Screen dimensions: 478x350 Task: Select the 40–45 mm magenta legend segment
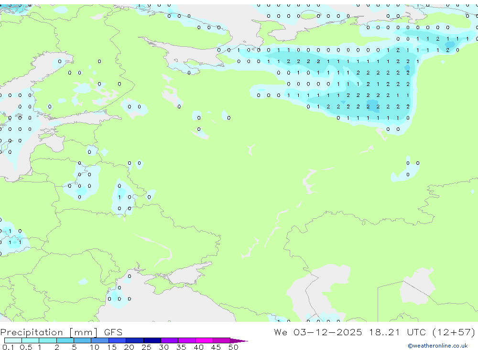tap(204, 340)
